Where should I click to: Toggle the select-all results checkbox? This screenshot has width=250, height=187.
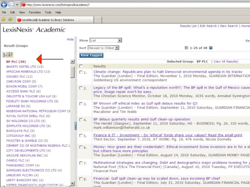81,66
